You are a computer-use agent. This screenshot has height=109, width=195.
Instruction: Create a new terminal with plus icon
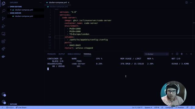point(172,54)
